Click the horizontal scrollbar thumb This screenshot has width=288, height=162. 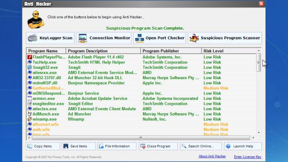(x=141, y=138)
